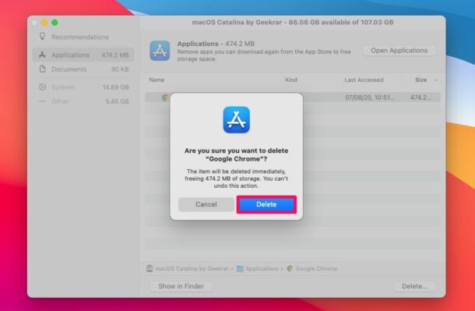This screenshot has height=311, width=475.
Task: Click the Remove apps description text
Action: click(264, 55)
